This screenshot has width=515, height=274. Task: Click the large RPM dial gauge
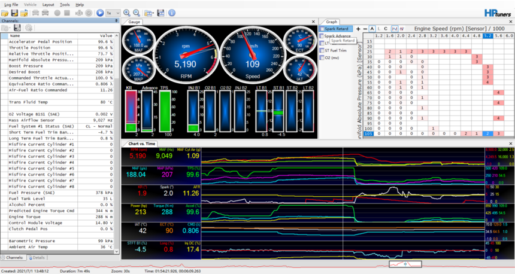tap(186, 55)
